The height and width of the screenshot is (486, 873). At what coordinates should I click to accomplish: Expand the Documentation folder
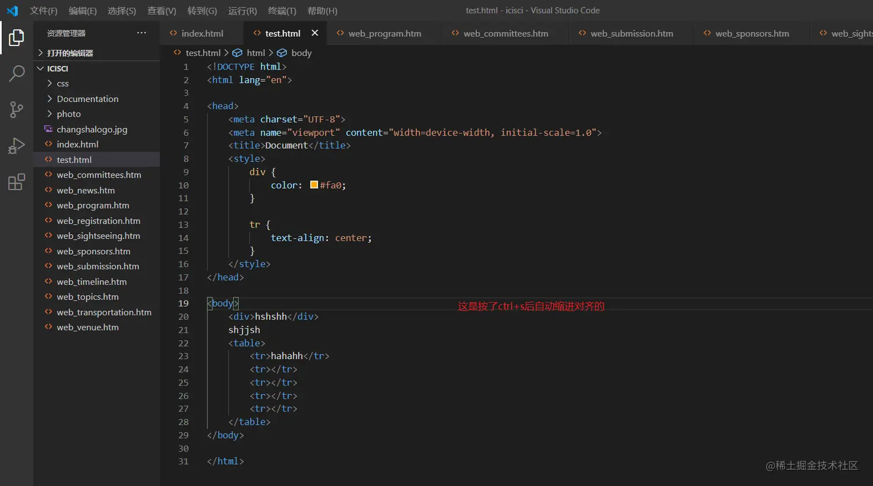point(96,99)
